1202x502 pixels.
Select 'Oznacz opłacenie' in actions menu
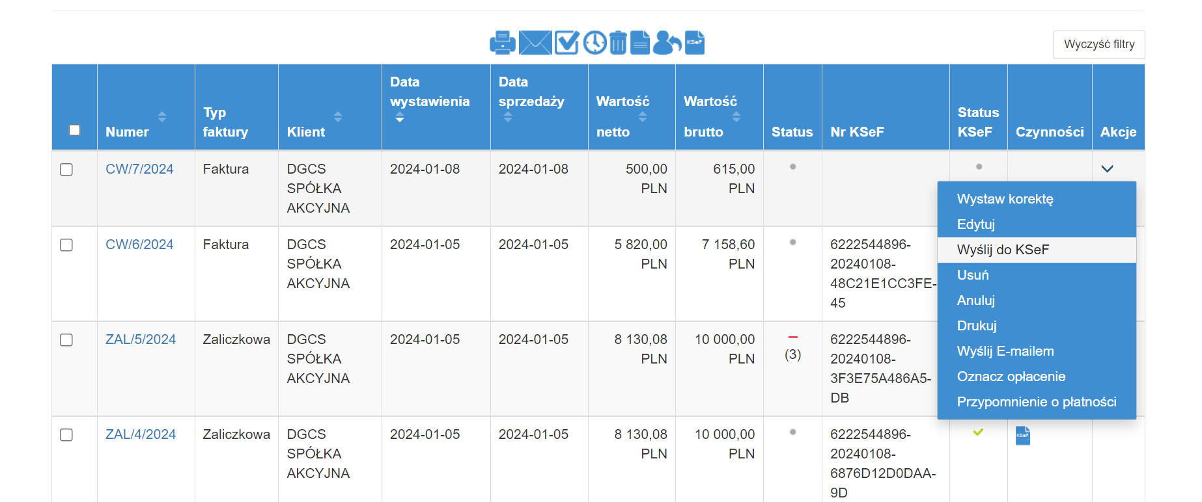[1011, 376]
